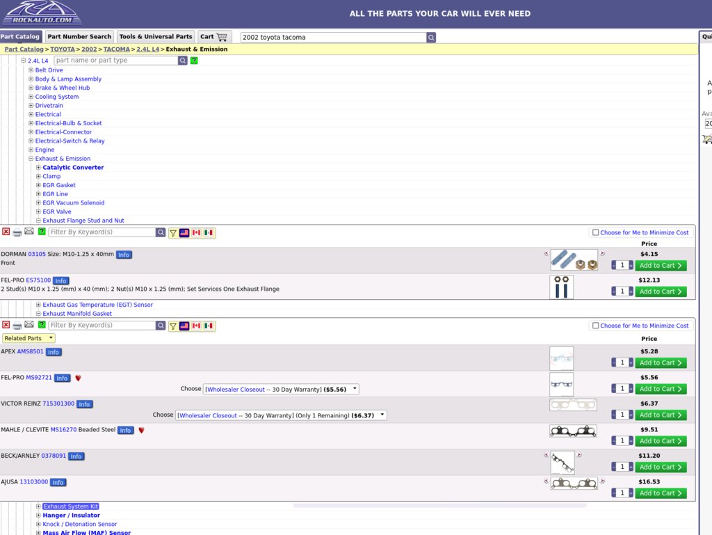This screenshot has width=712, height=535.
Task: Select Canada flag filter in Exhaust Manifold Gasket listing
Action: pos(196,326)
